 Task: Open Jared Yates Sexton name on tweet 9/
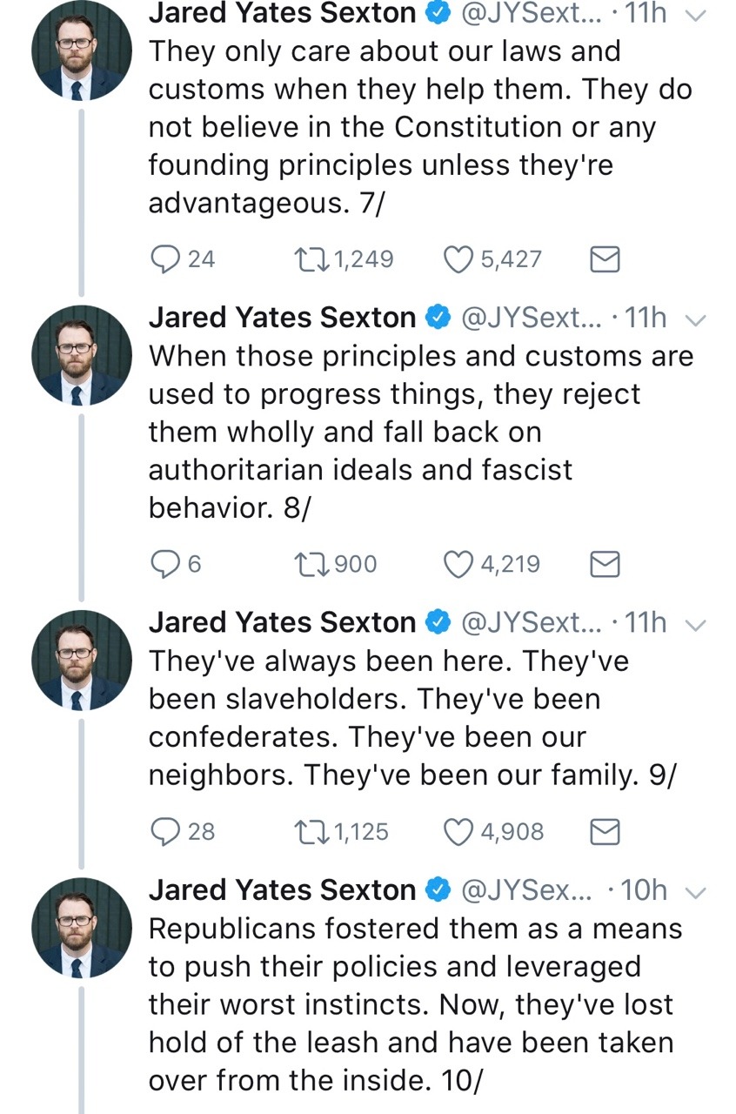(282, 622)
